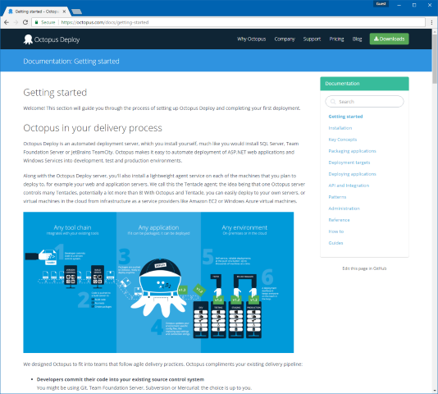Click the documentation Search field
Image resolution: width=438 pixels, height=394 pixels.
coord(364,102)
